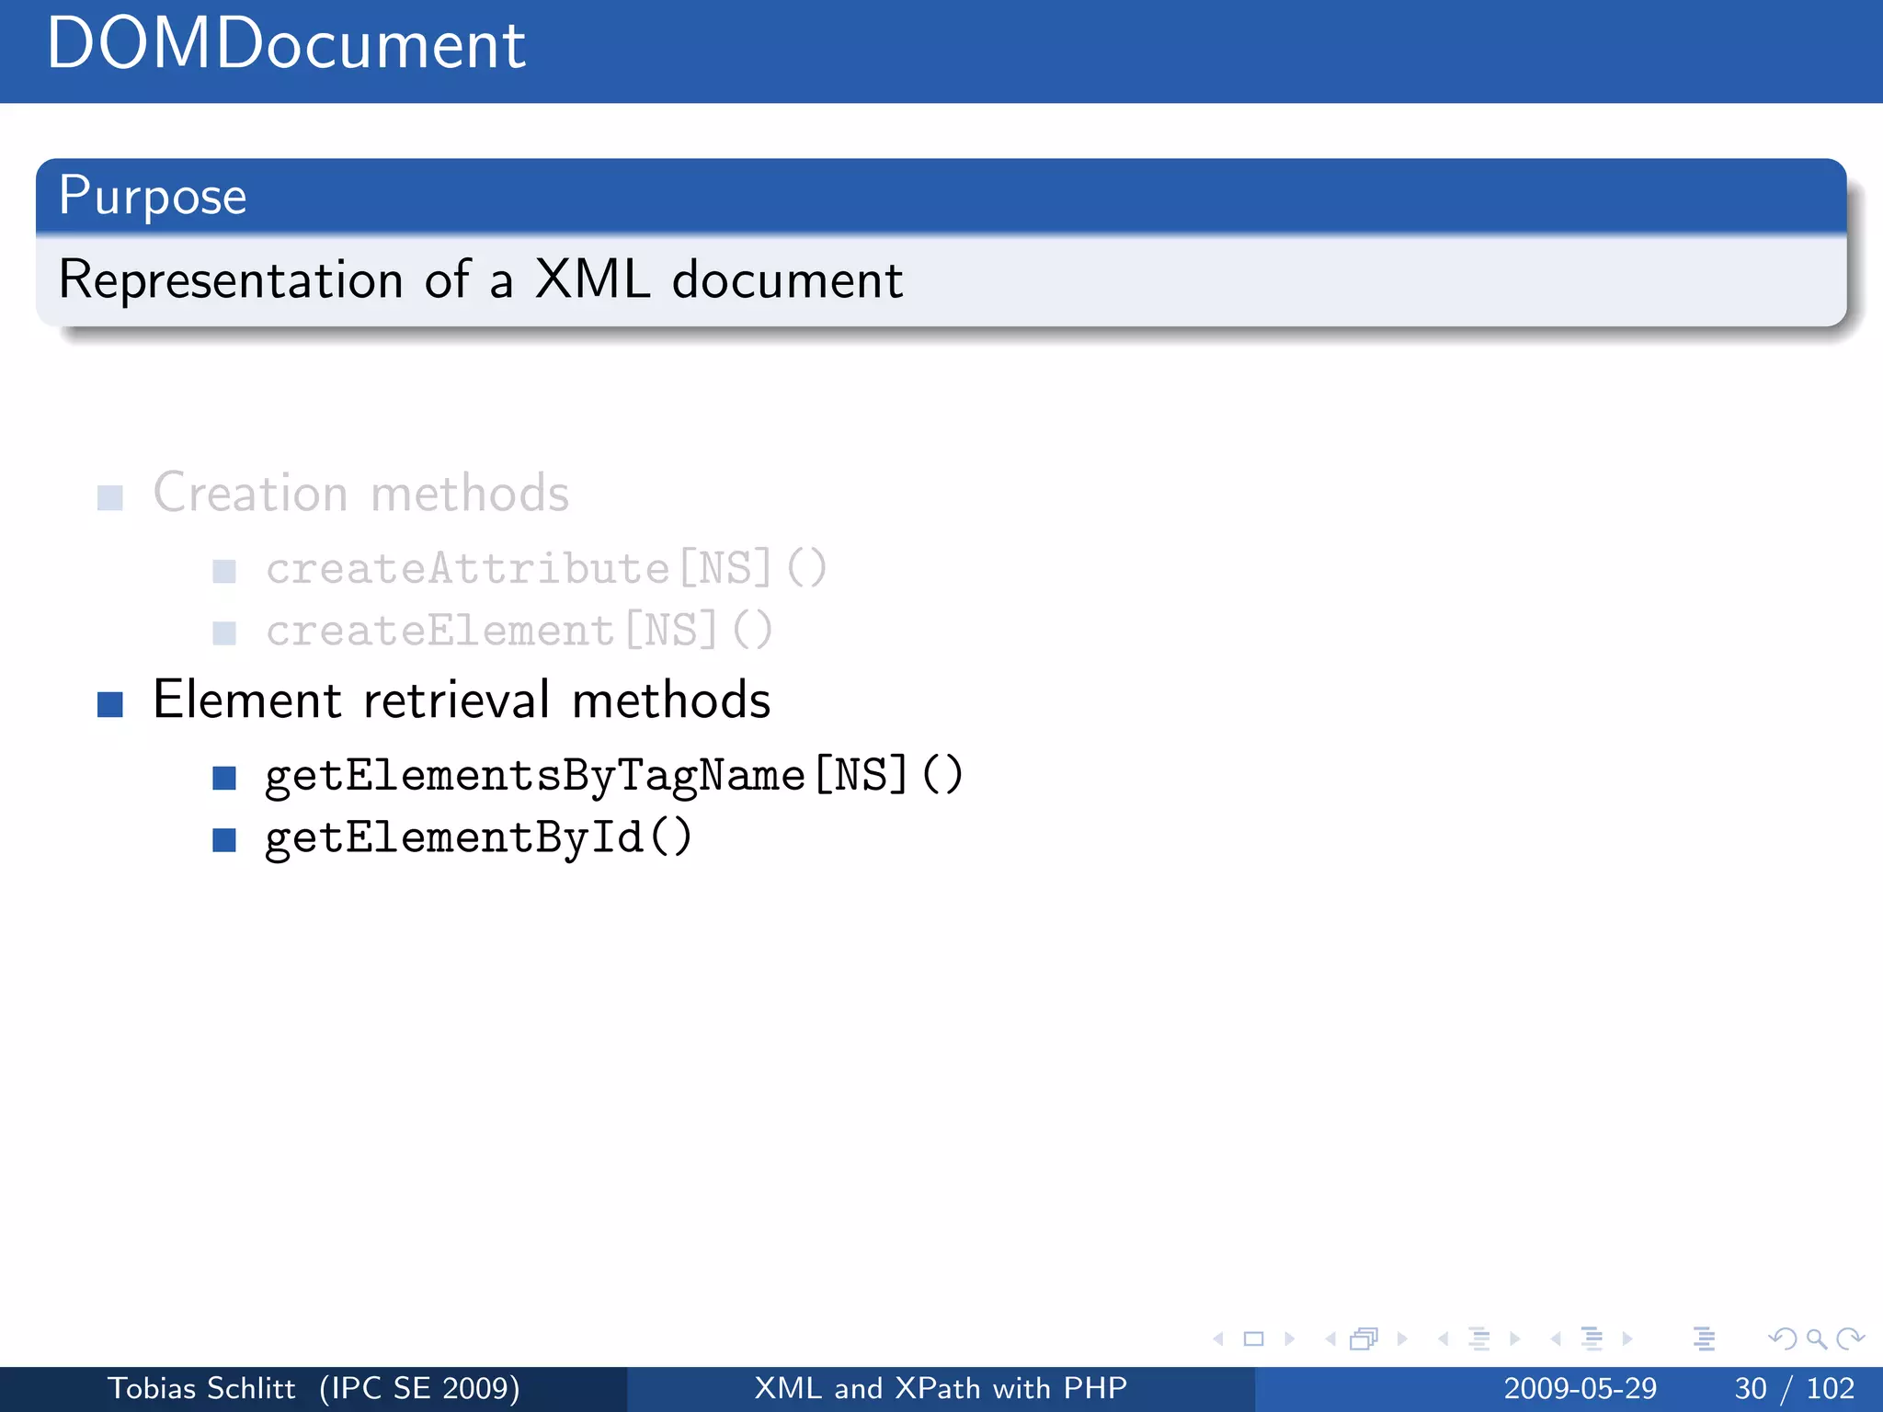The image size is (1883, 1412).
Task: Click the go-back circular arrow icon
Action: [1782, 1339]
